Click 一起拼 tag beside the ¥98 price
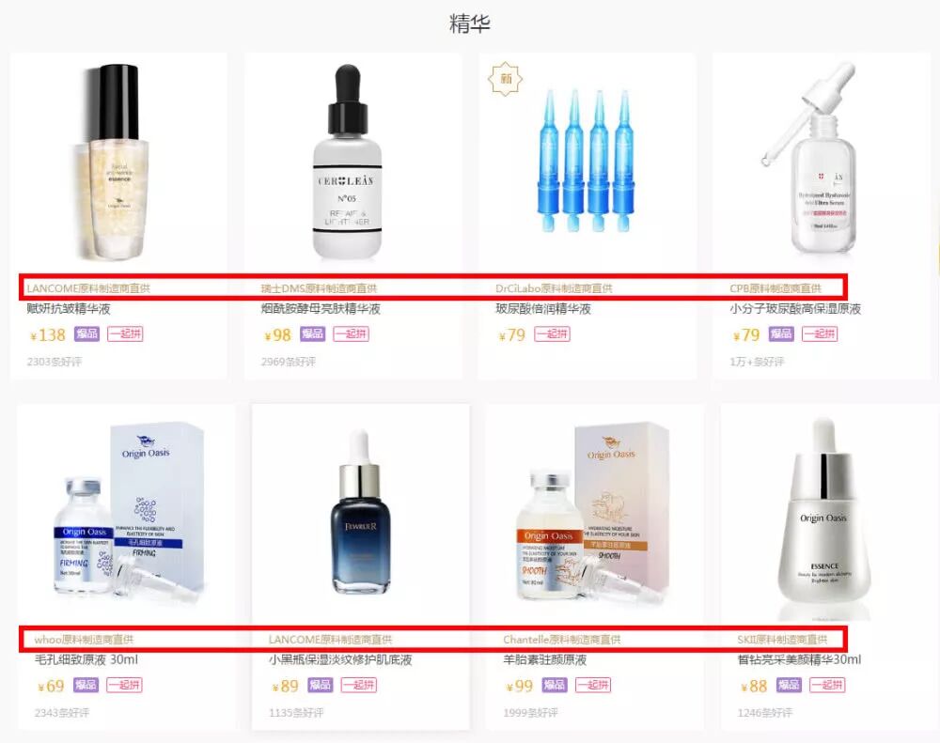The image size is (940, 743). [x=351, y=333]
